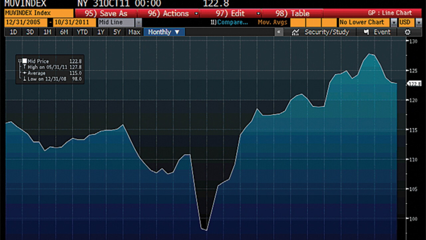426x240 pixels.
Task: Click the 115 y-axis label
Action: [413, 130]
